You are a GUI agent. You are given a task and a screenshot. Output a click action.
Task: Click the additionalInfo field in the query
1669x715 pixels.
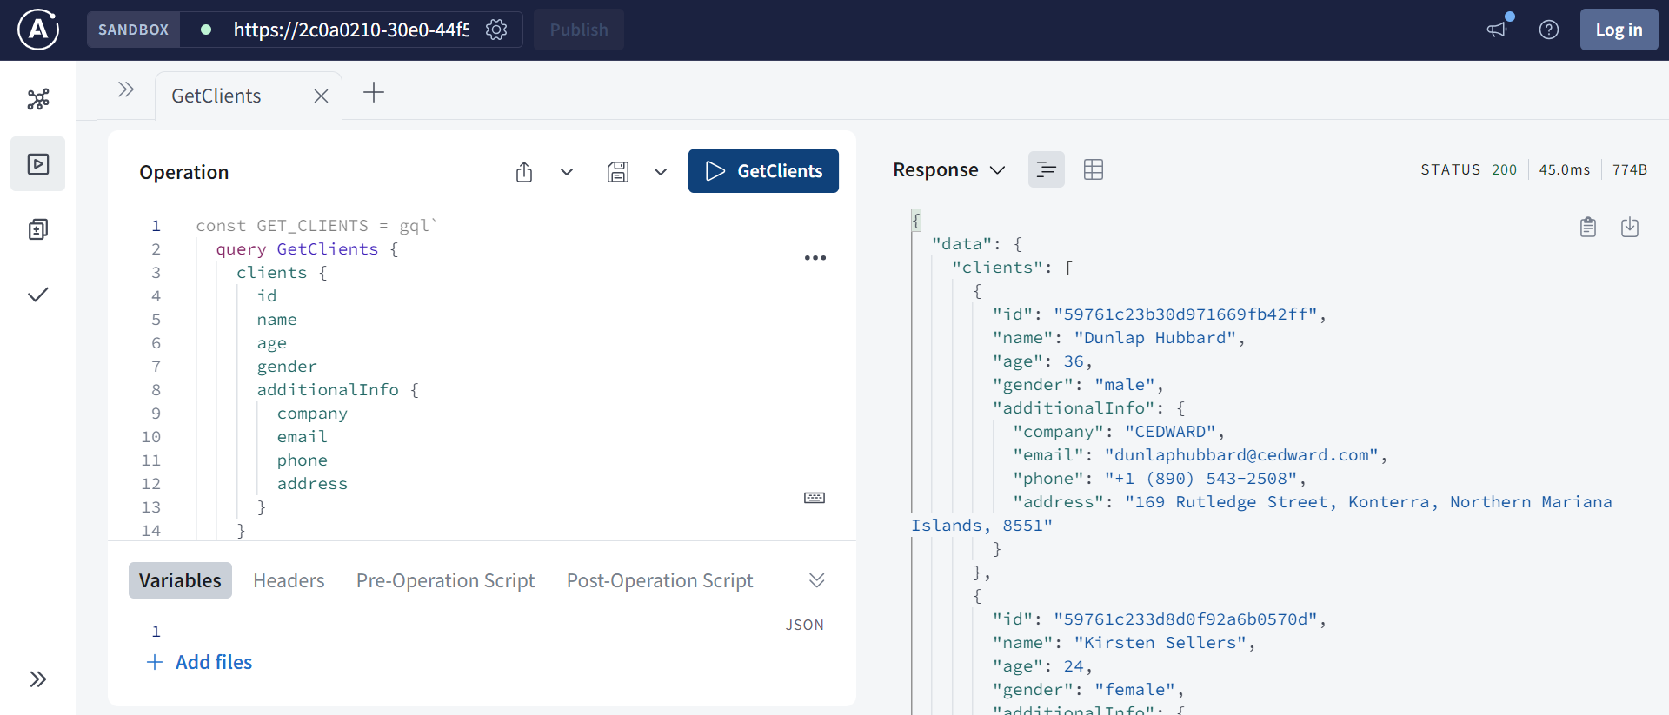[328, 390]
